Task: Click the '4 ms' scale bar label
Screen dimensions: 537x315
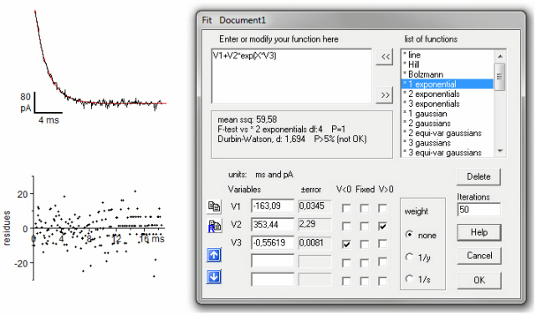Action: coord(49,120)
